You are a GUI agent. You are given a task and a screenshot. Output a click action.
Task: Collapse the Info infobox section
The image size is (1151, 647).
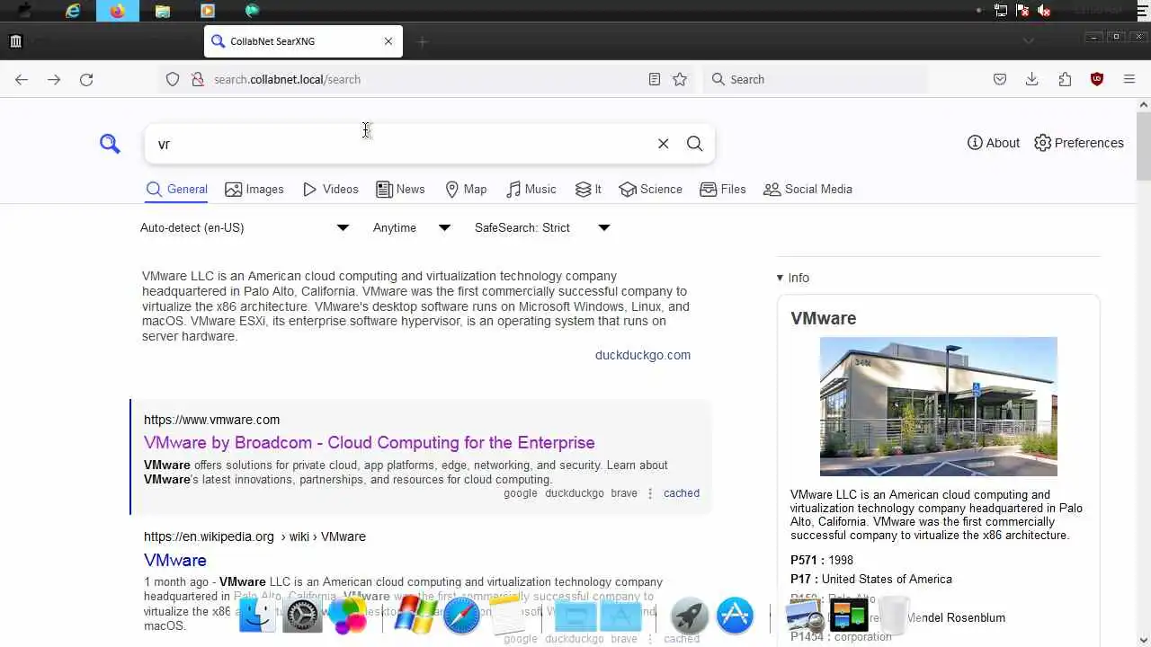click(x=793, y=278)
